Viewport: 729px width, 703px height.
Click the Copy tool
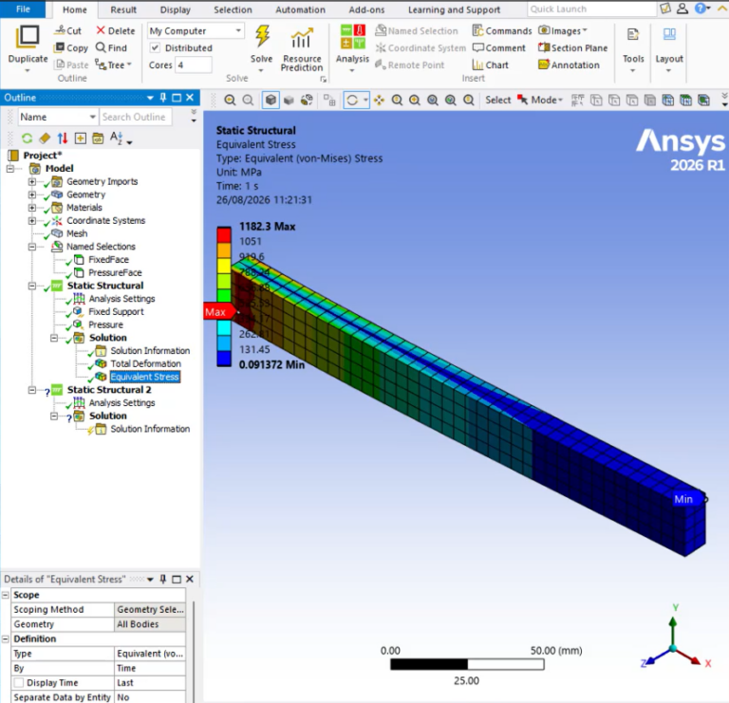70,47
